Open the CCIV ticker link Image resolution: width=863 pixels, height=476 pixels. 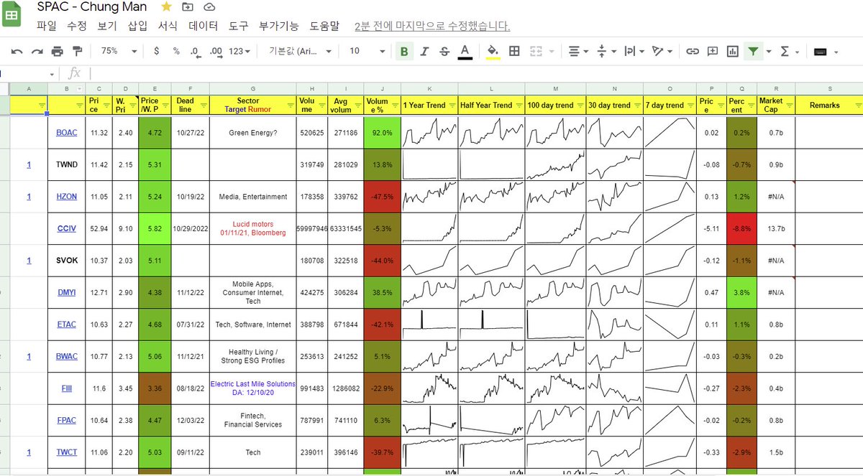coord(66,228)
